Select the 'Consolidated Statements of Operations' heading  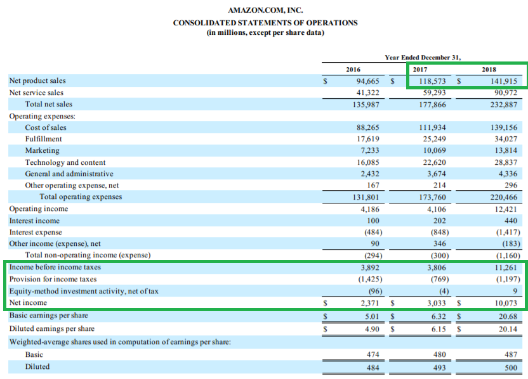[x=265, y=23]
